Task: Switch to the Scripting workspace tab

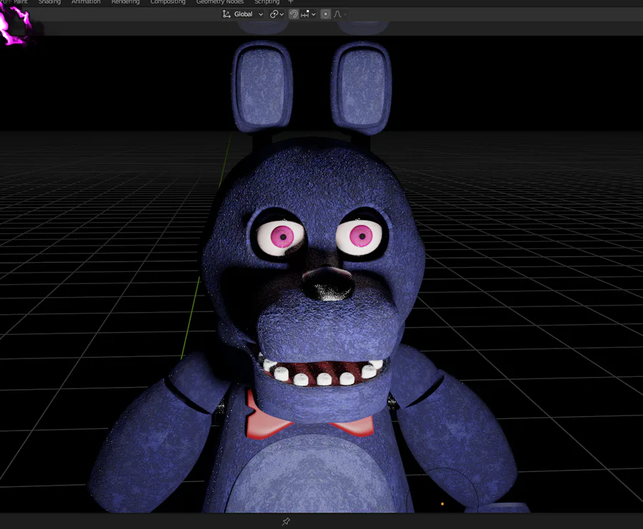Action: click(x=267, y=2)
